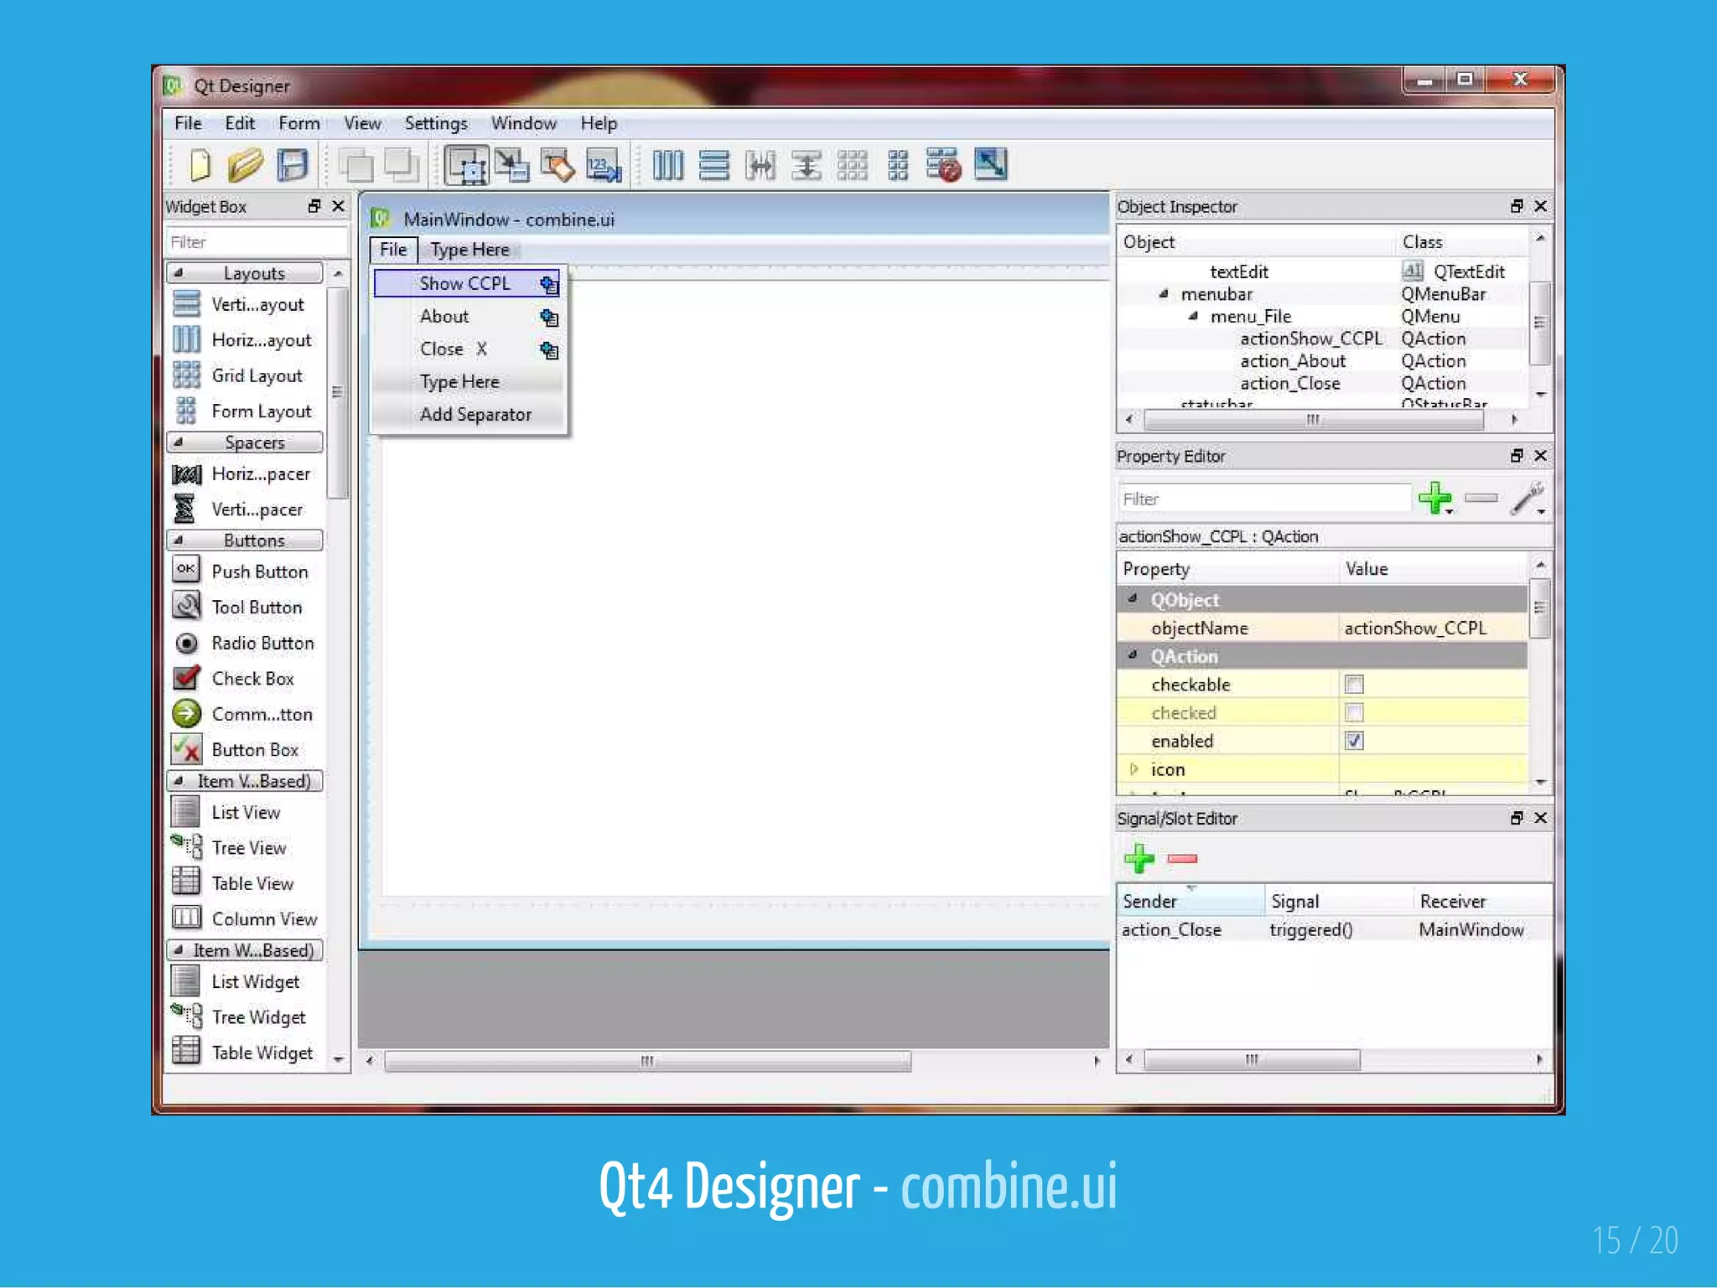
Task: Apply Lay Out Vertically toolbar icon
Action: pyautogui.click(x=713, y=165)
